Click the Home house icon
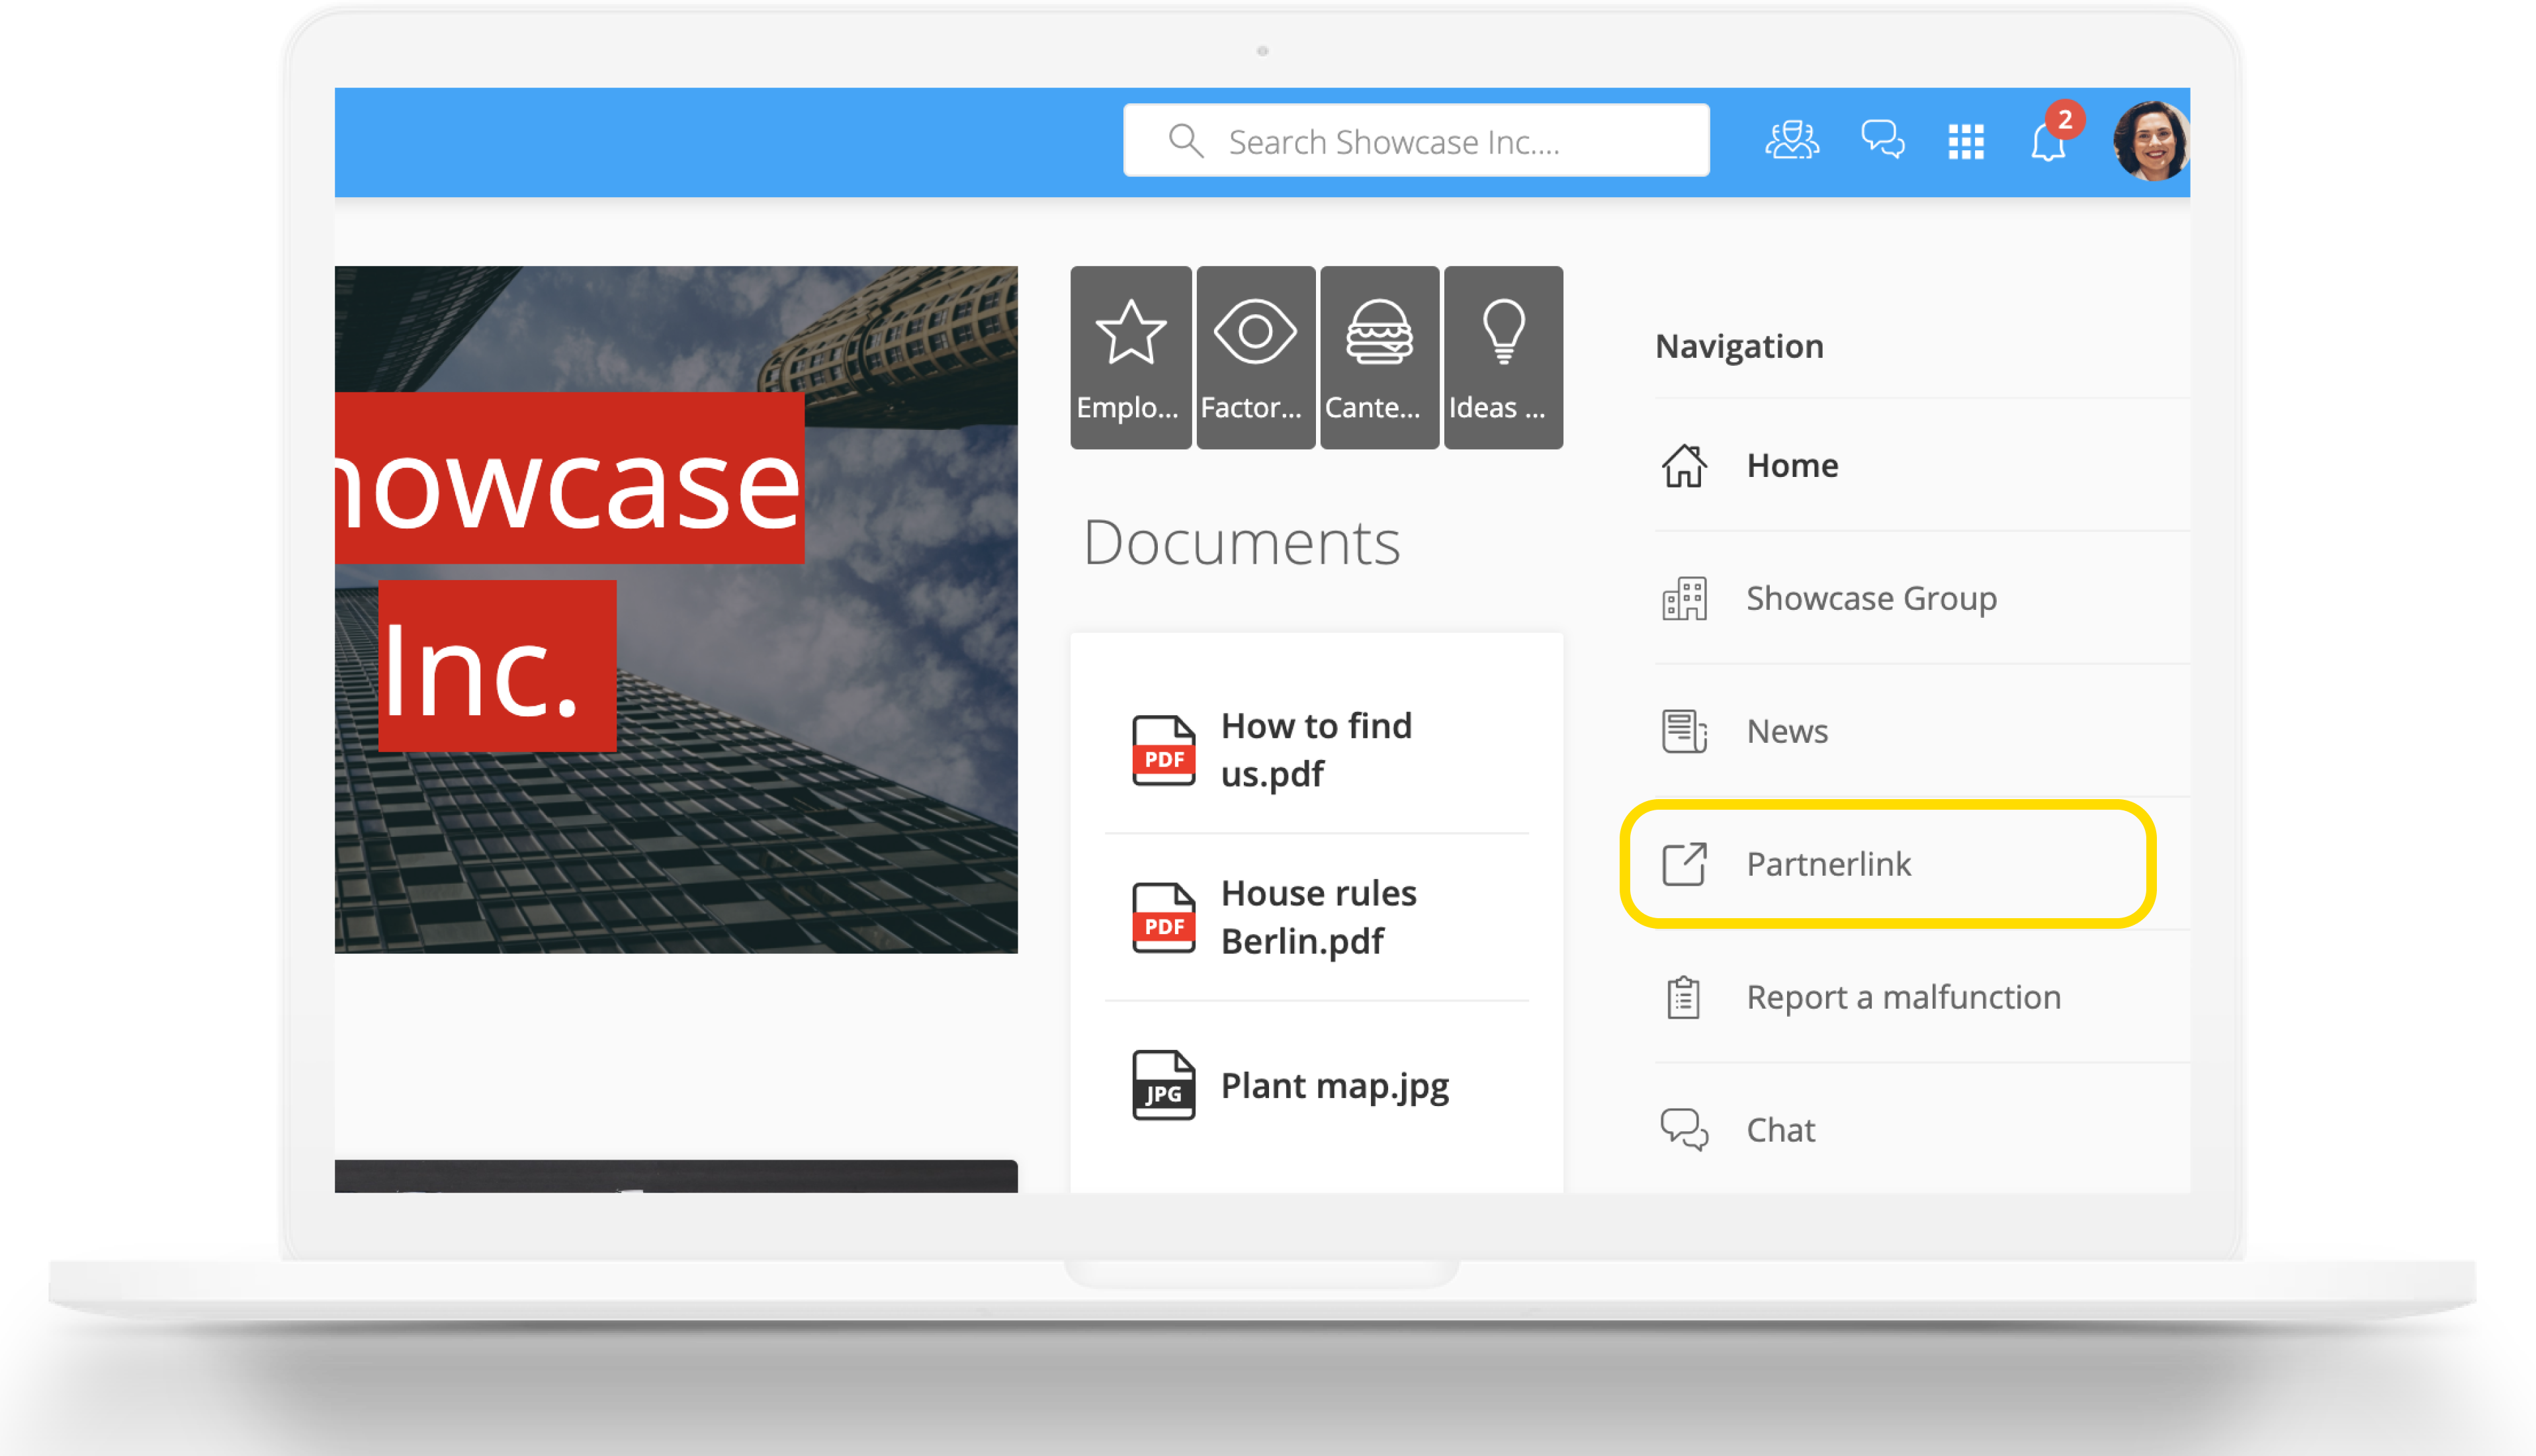Image resolution: width=2536 pixels, height=1456 pixels. click(x=1684, y=465)
